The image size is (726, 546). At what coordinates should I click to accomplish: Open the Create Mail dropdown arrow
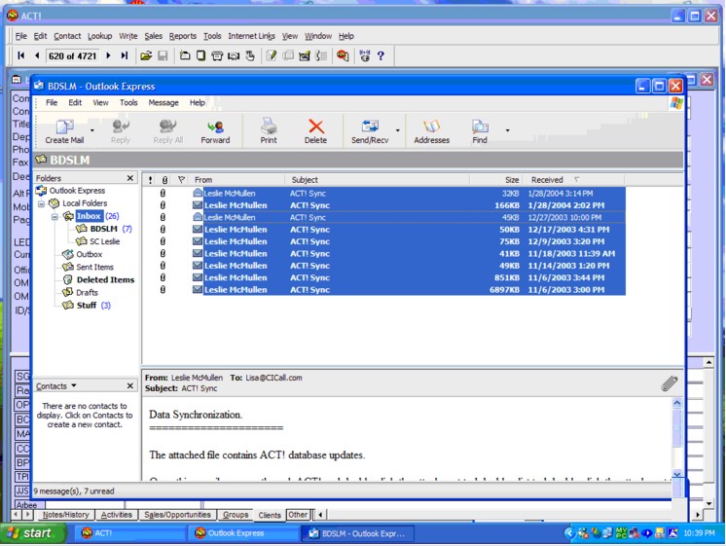pyautogui.click(x=91, y=130)
